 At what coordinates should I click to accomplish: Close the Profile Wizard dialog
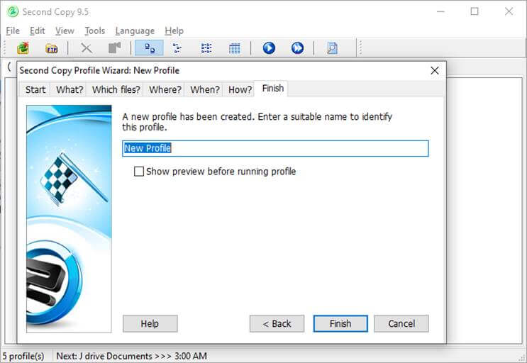(435, 70)
